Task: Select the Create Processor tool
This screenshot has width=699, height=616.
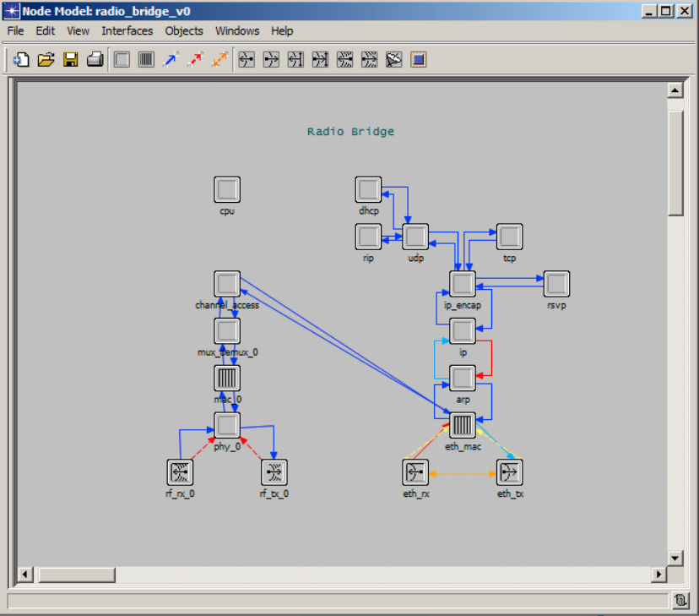Action: pyautogui.click(x=122, y=59)
